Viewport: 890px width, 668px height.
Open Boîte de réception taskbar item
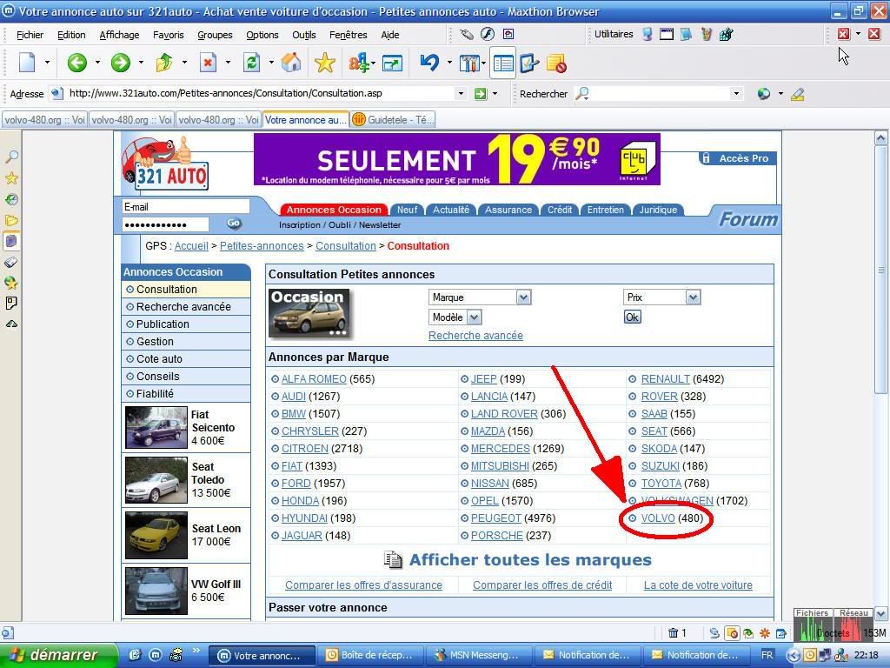click(370, 655)
